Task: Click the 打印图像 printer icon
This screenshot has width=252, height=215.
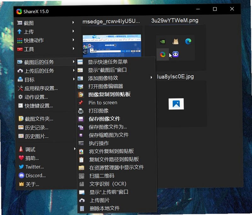Action: click(x=81, y=110)
